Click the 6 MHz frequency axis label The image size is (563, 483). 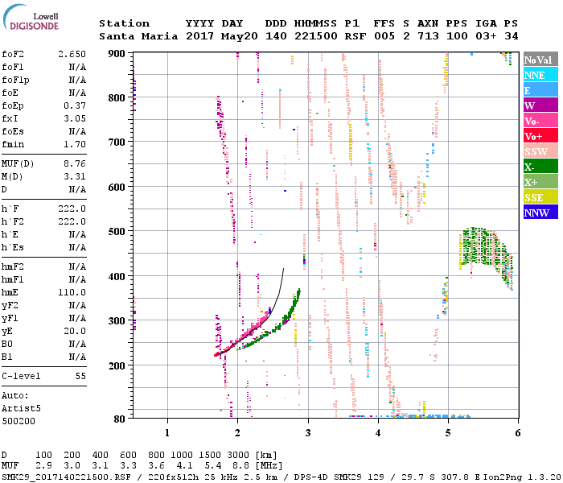[x=517, y=433]
